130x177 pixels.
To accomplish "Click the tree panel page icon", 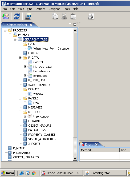I will pyautogui.click(x=30, y=103).
